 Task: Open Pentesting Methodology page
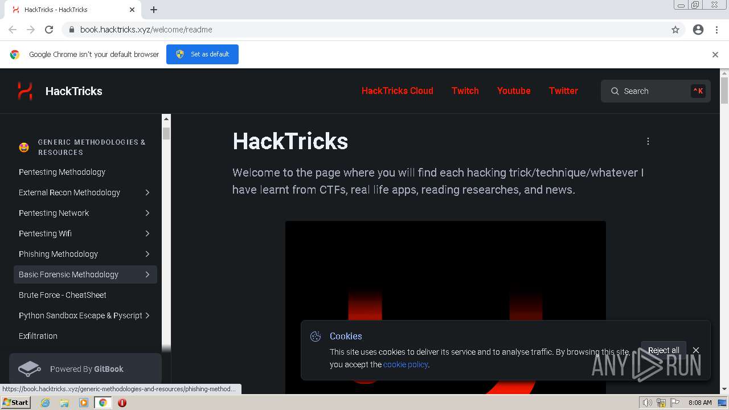pos(62,172)
